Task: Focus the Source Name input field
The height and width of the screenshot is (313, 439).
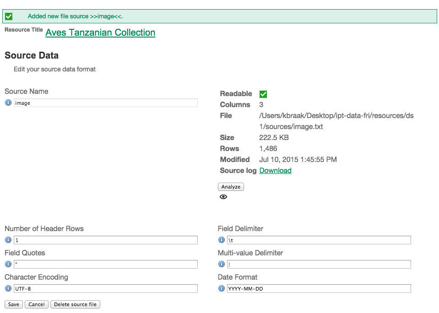Action: 106,103
